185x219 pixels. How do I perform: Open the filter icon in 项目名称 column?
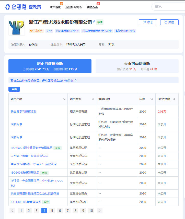tap(64, 99)
